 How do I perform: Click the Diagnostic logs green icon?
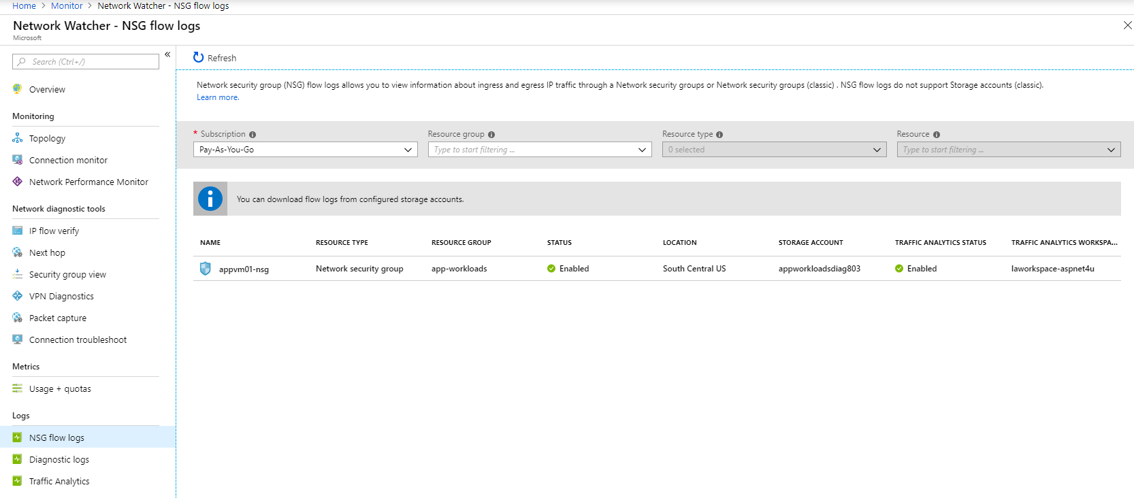tap(17, 459)
